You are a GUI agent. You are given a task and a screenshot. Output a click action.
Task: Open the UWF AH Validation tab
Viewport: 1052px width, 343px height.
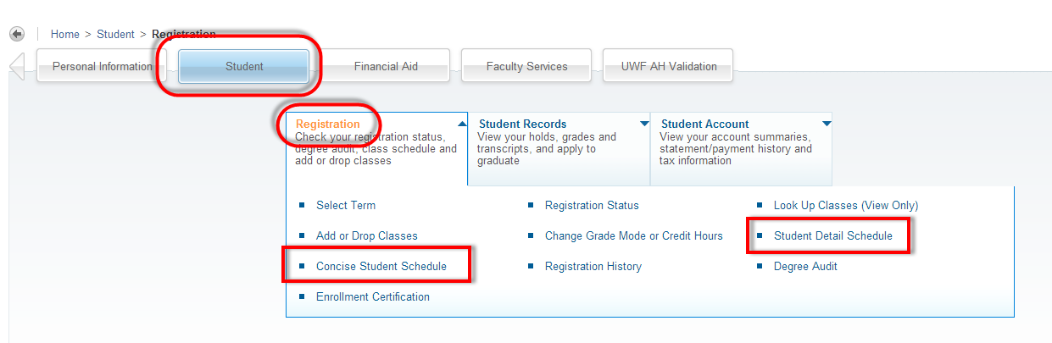[668, 66]
